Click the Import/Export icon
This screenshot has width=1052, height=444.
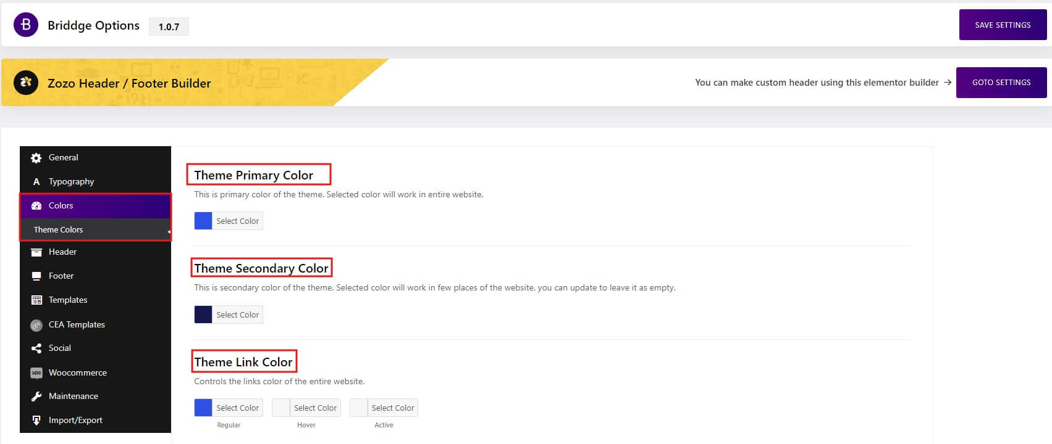tap(36, 421)
